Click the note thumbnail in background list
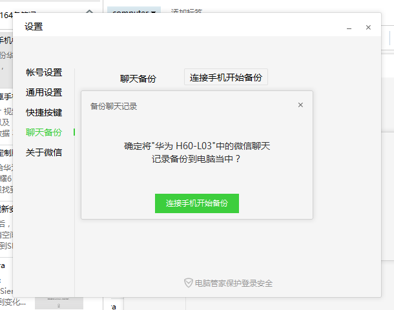This screenshot has height=310, width=394. click(59, 303)
